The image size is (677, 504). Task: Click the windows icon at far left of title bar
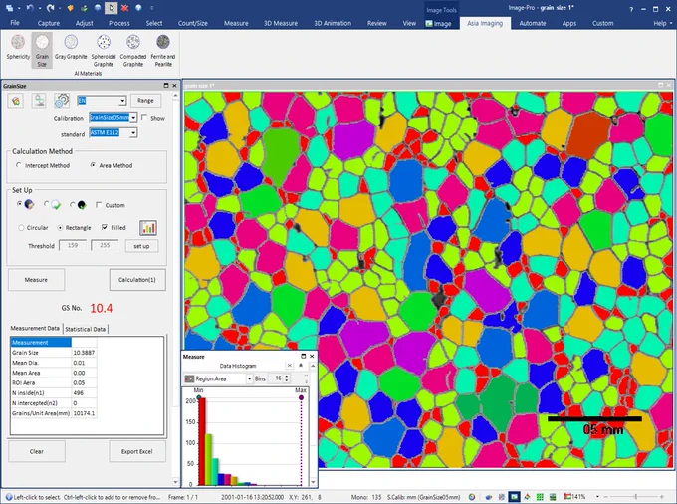9,8
